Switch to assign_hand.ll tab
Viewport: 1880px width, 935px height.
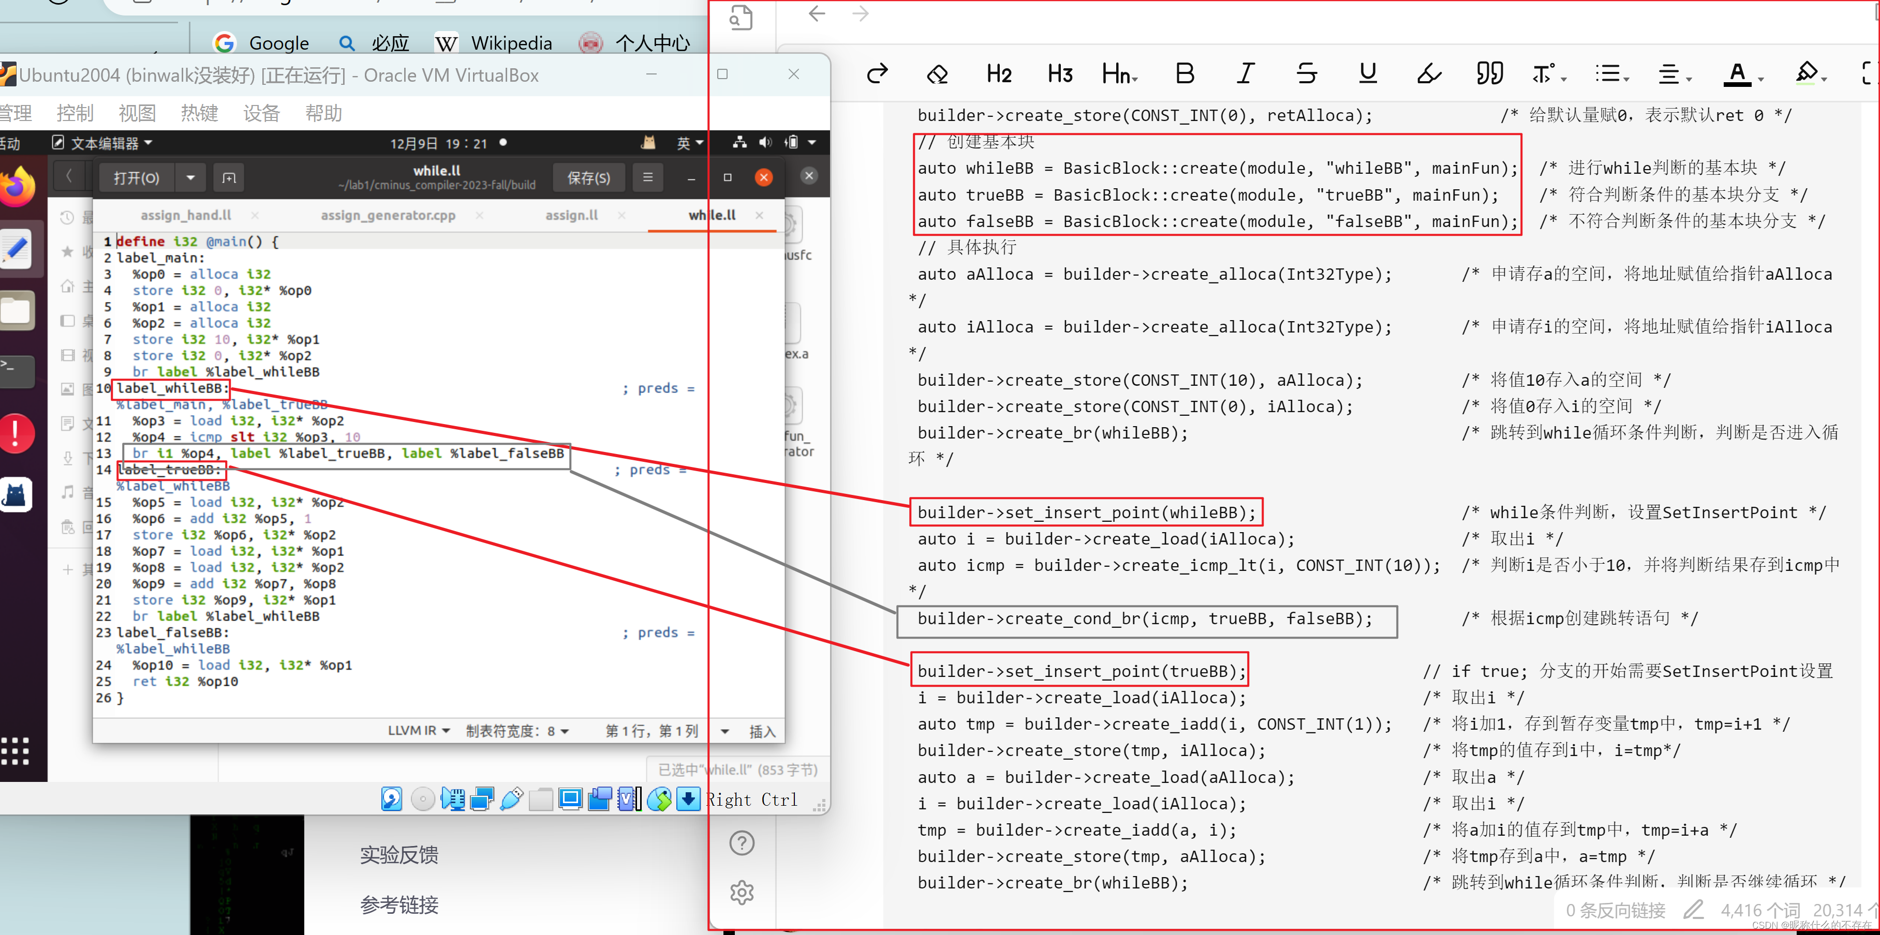tap(186, 215)
